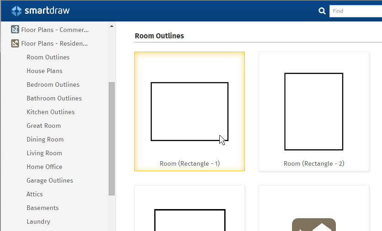Select Great Room subcategory
The height and width of the screenshot is (231, 382).
(43, 126)
